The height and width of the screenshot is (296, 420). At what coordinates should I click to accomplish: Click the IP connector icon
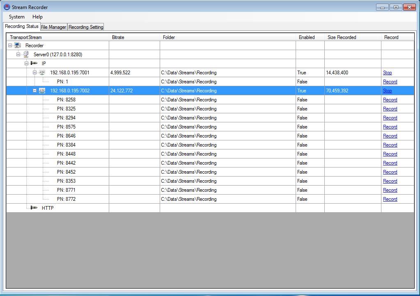[x=34, y=64]
